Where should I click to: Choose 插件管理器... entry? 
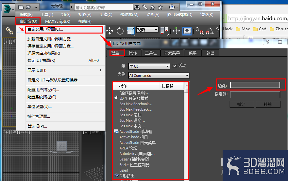pos(61,117)
